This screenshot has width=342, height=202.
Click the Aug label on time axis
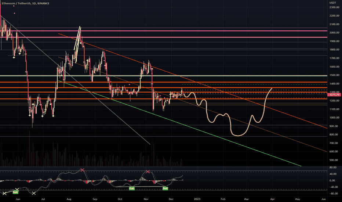(69, 199)
